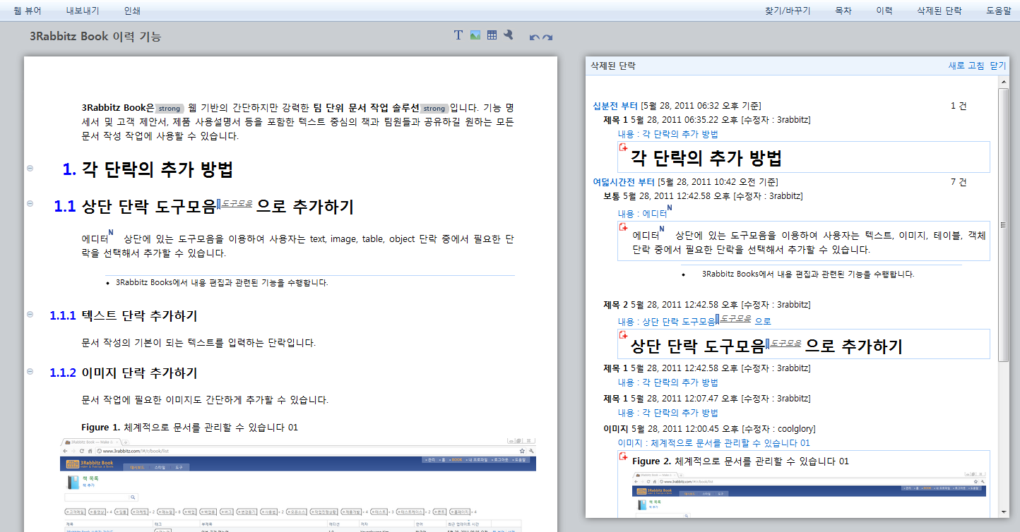Open the 웹 뷰어 menu
1020x532 pixels.
click(x=28, y=11)
